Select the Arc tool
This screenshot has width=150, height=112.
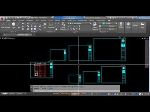tap(19, 25)
